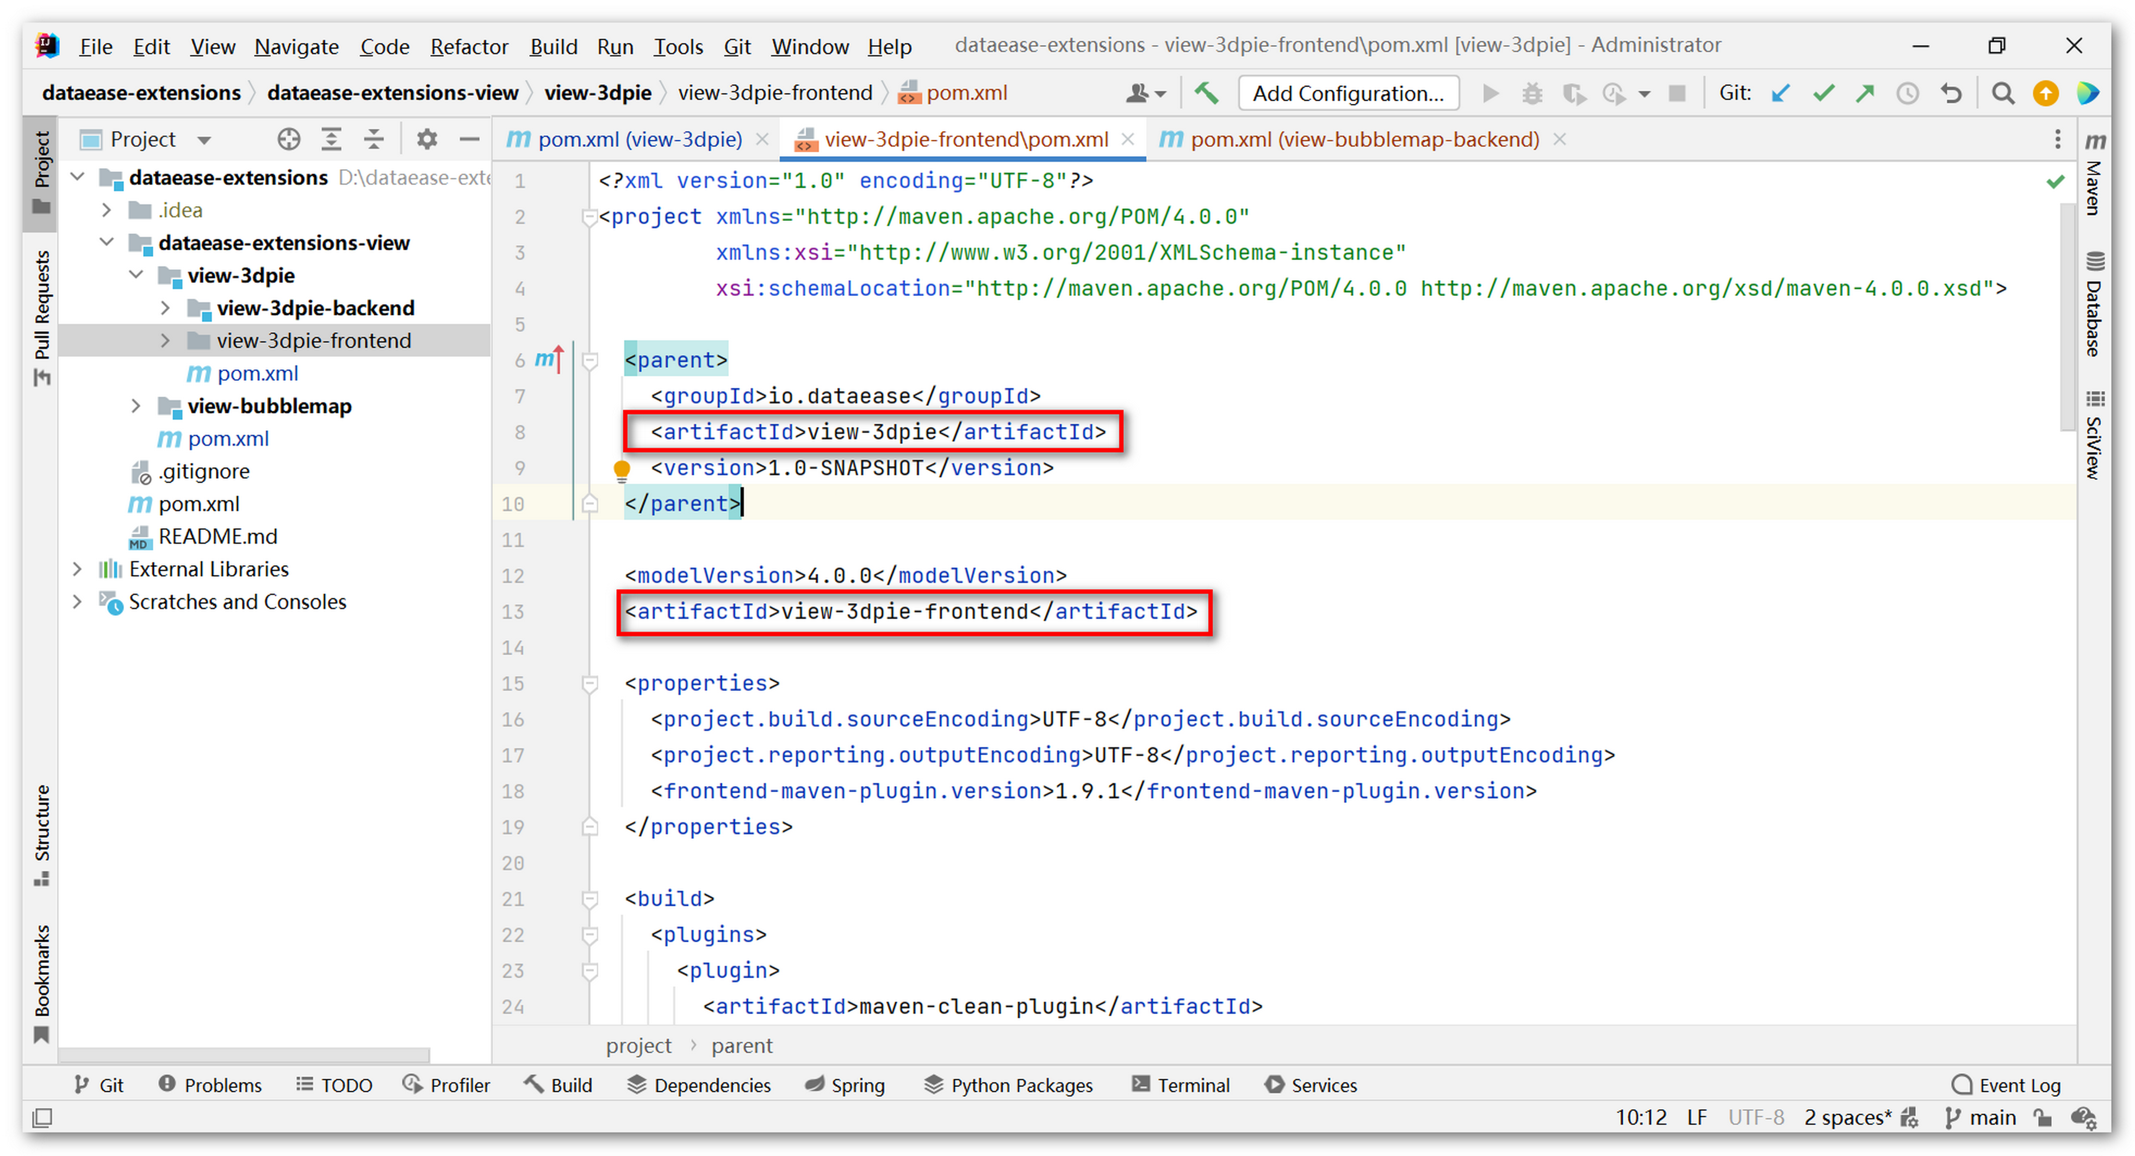Screen dimensions: 2135x1156
Task: Collapse the dataease-extensions root node
Action: coord(78,177)
